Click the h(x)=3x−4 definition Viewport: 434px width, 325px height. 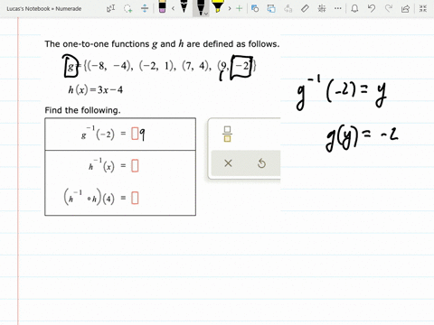[96, 89]
